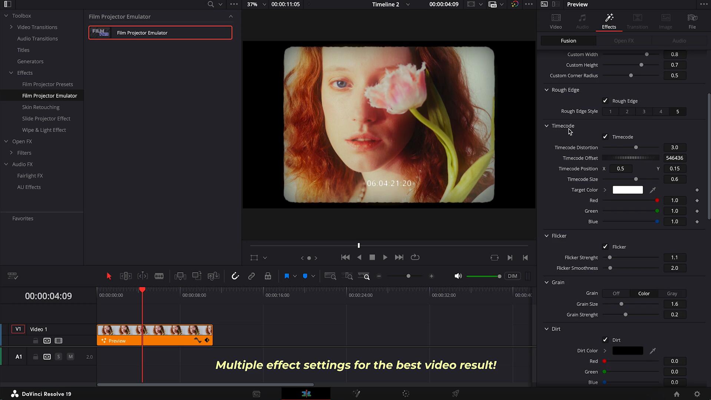711x400 pixels.
Task: Toggle timeline snapping magnet icon
Action: pyautogui.click(x=235, y=276)
